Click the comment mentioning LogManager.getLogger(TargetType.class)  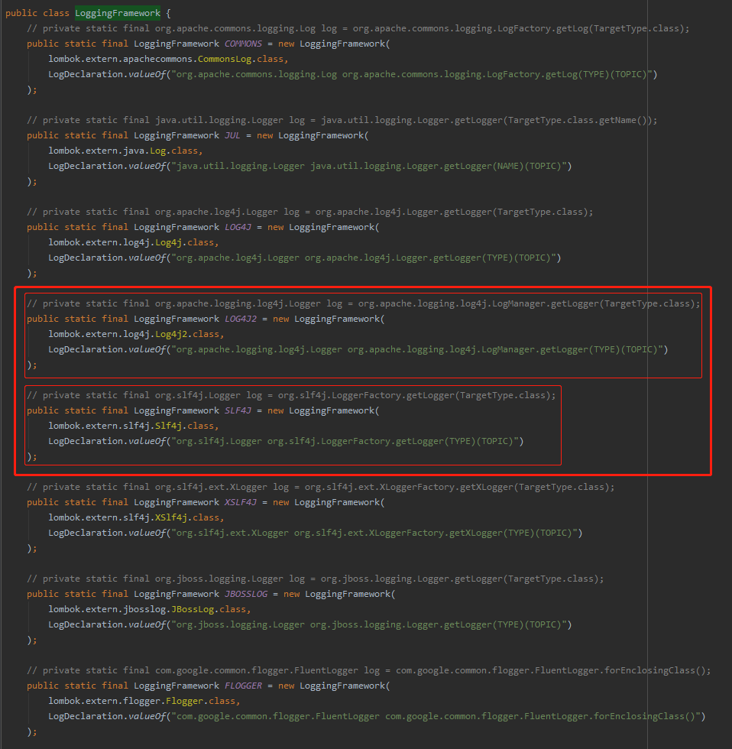(x=364, y=303)
